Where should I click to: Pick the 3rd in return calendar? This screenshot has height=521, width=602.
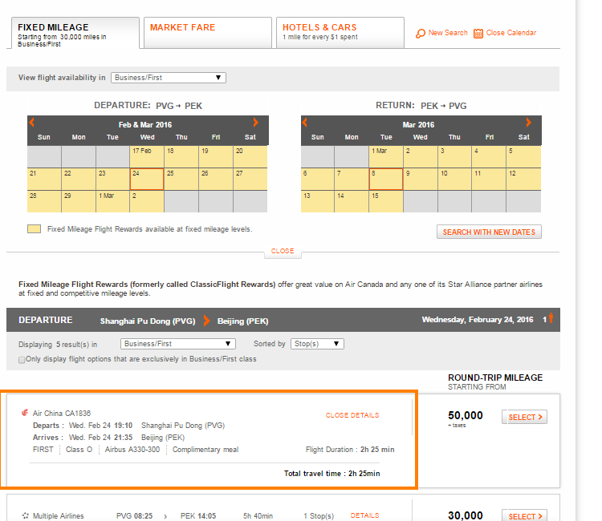pyautogui.click(x=454, y=156)
